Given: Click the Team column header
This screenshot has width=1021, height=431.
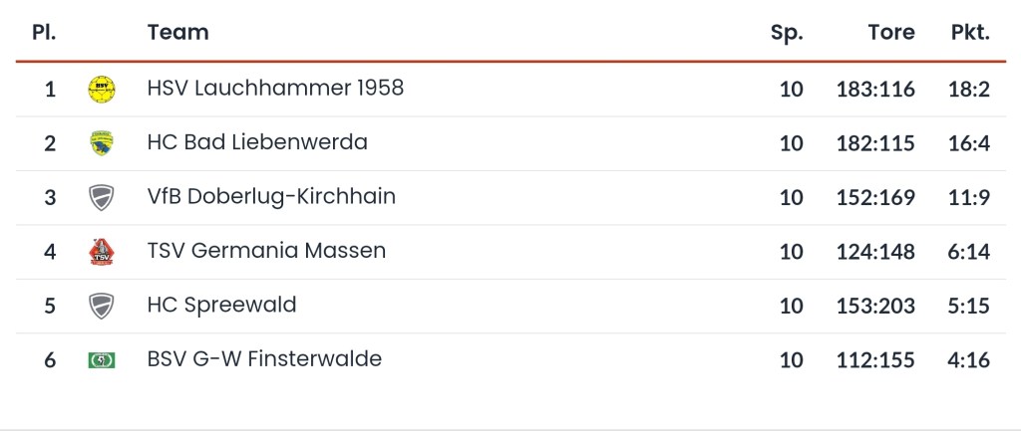Looking at the screenshot, I should coord(178,32).
